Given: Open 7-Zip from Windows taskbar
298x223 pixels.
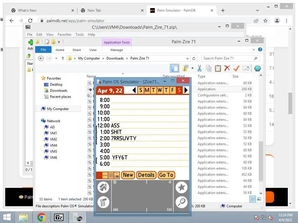Looking at the screenshot, I should pyautogui.click(x=58, y=217).
